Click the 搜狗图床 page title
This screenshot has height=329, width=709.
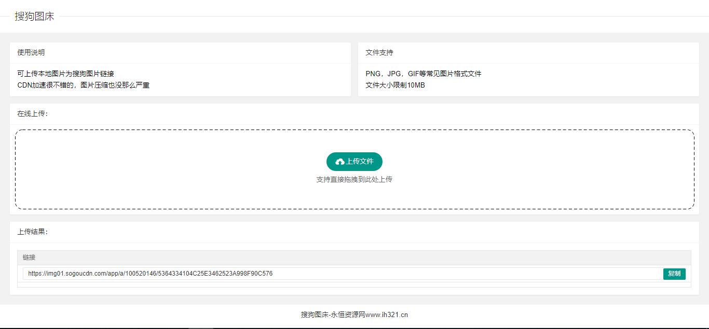34,16
